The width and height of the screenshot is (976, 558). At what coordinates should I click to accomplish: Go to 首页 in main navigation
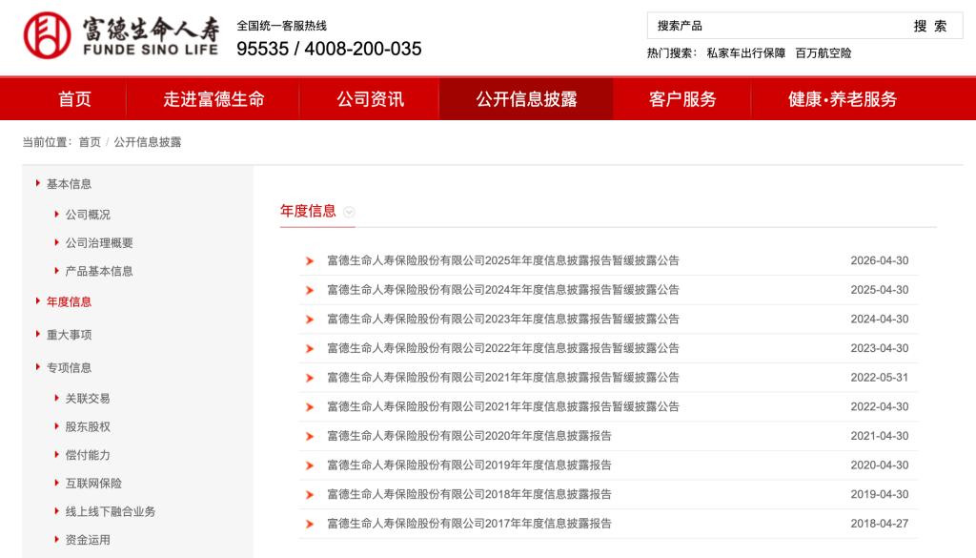point(74,99)
